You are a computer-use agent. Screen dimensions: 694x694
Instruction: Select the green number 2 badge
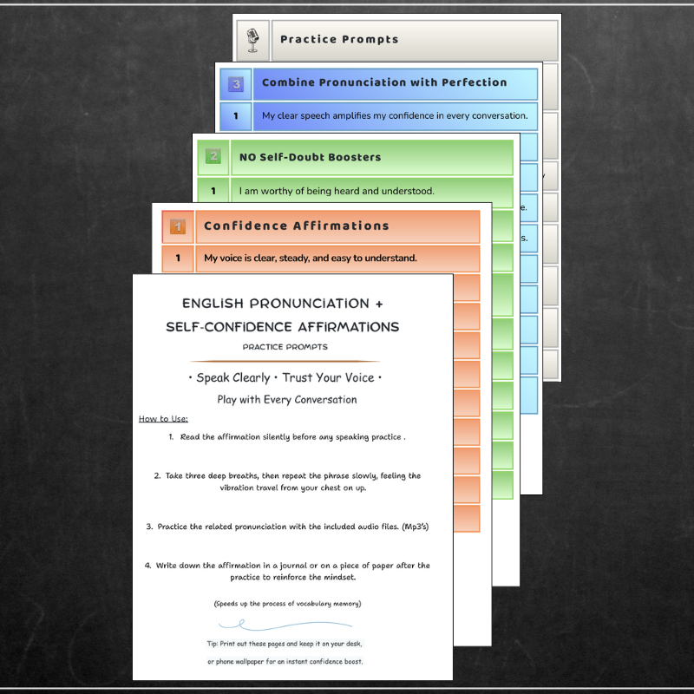[x=213, y=157]
